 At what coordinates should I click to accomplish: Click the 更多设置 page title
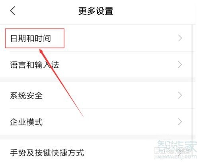(x=96, y=11)
